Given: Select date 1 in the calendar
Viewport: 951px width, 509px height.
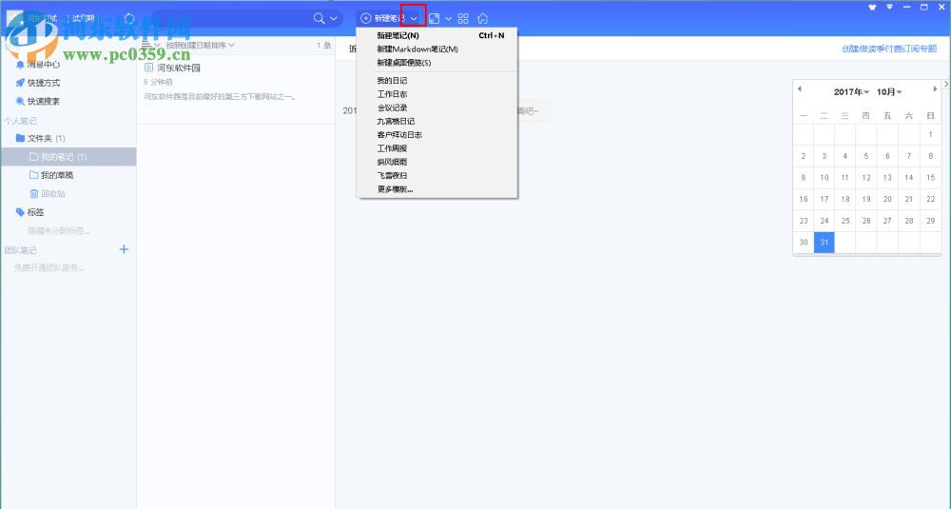Looking at the screenshot, I should (x=930, y=135).
